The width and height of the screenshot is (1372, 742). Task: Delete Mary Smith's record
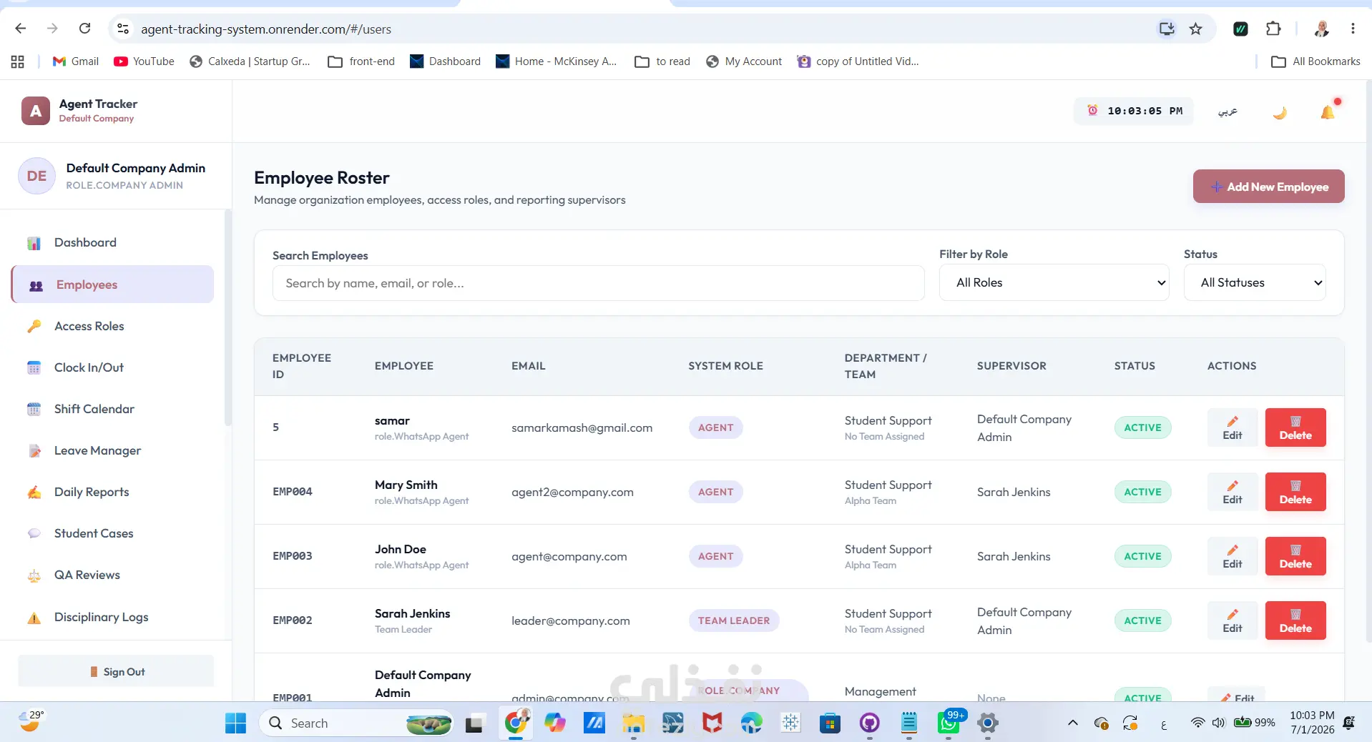click(x=1295, y=492)
